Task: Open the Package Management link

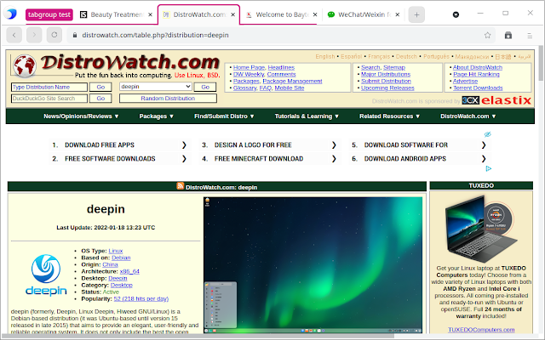Action: pyautogui.click(x=292, y=82)
